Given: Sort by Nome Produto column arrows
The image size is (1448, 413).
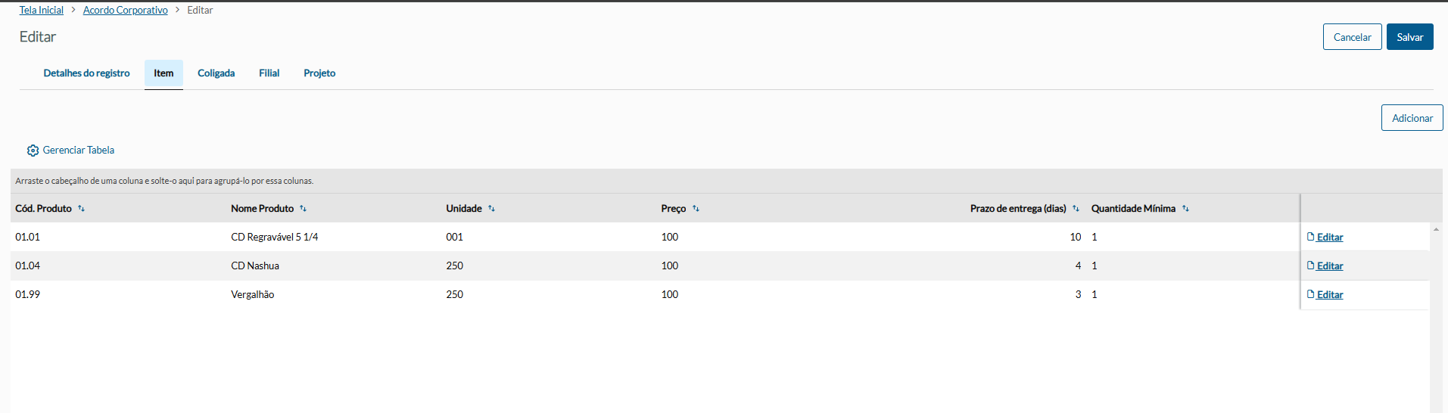Looking at the screenshot, I should pyautogui.click(x=303, y=209).
